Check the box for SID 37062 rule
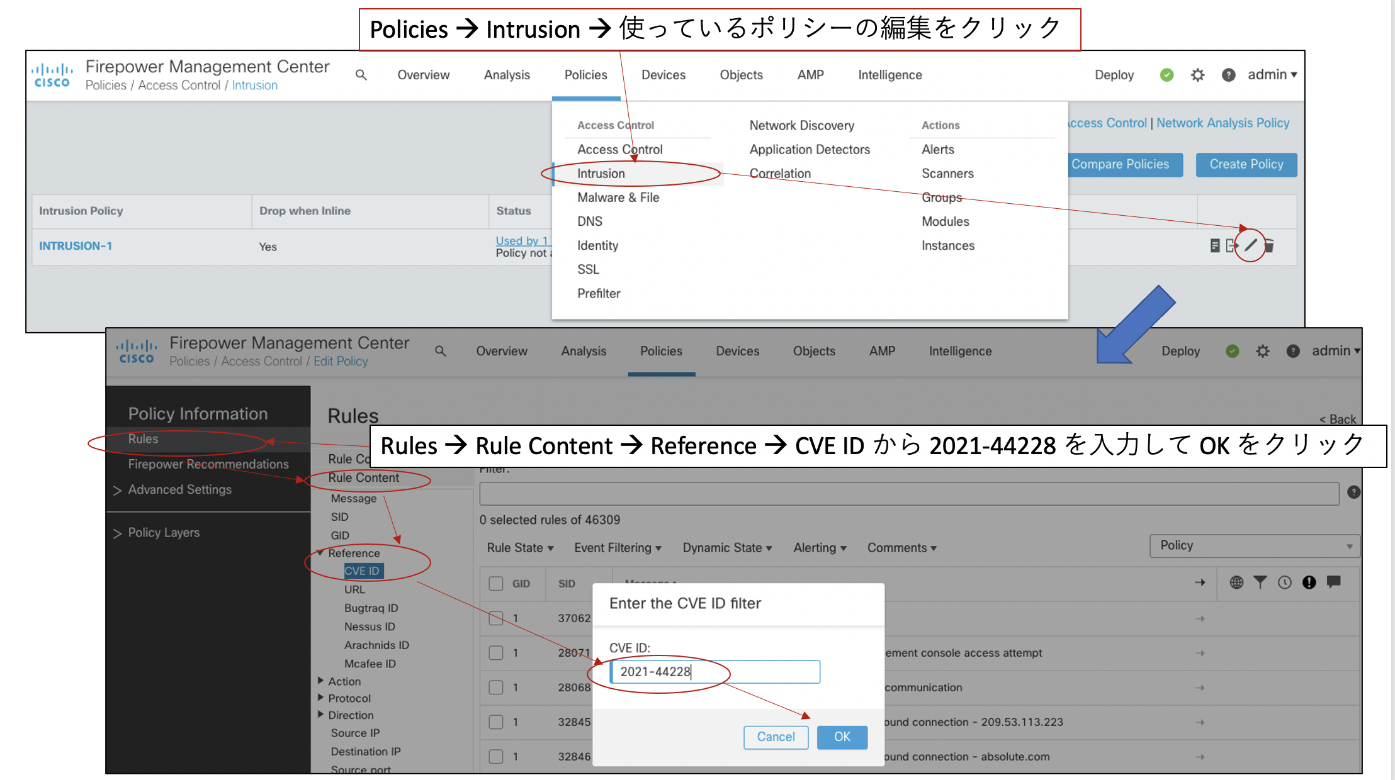The image size is (1395, 780). coord(496,618)
